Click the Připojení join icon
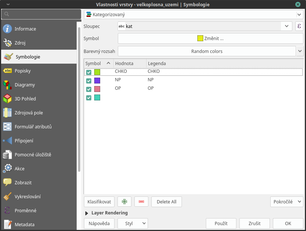 [7, 141]
